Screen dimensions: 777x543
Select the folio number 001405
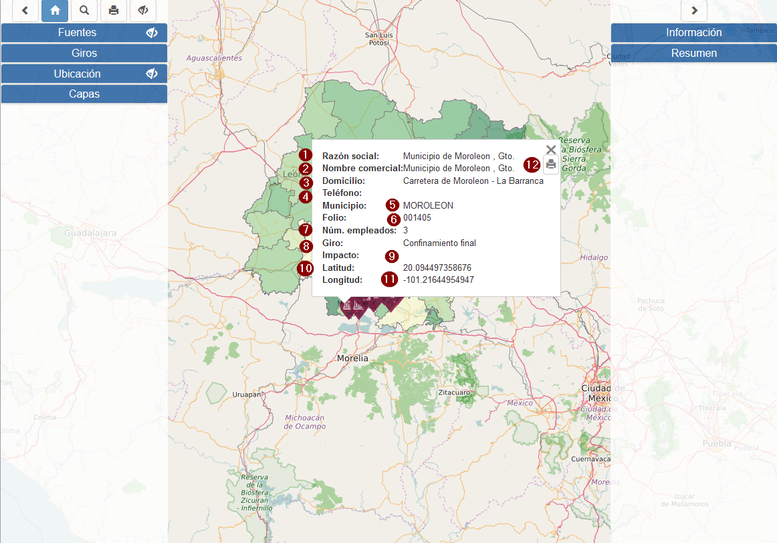417,218
